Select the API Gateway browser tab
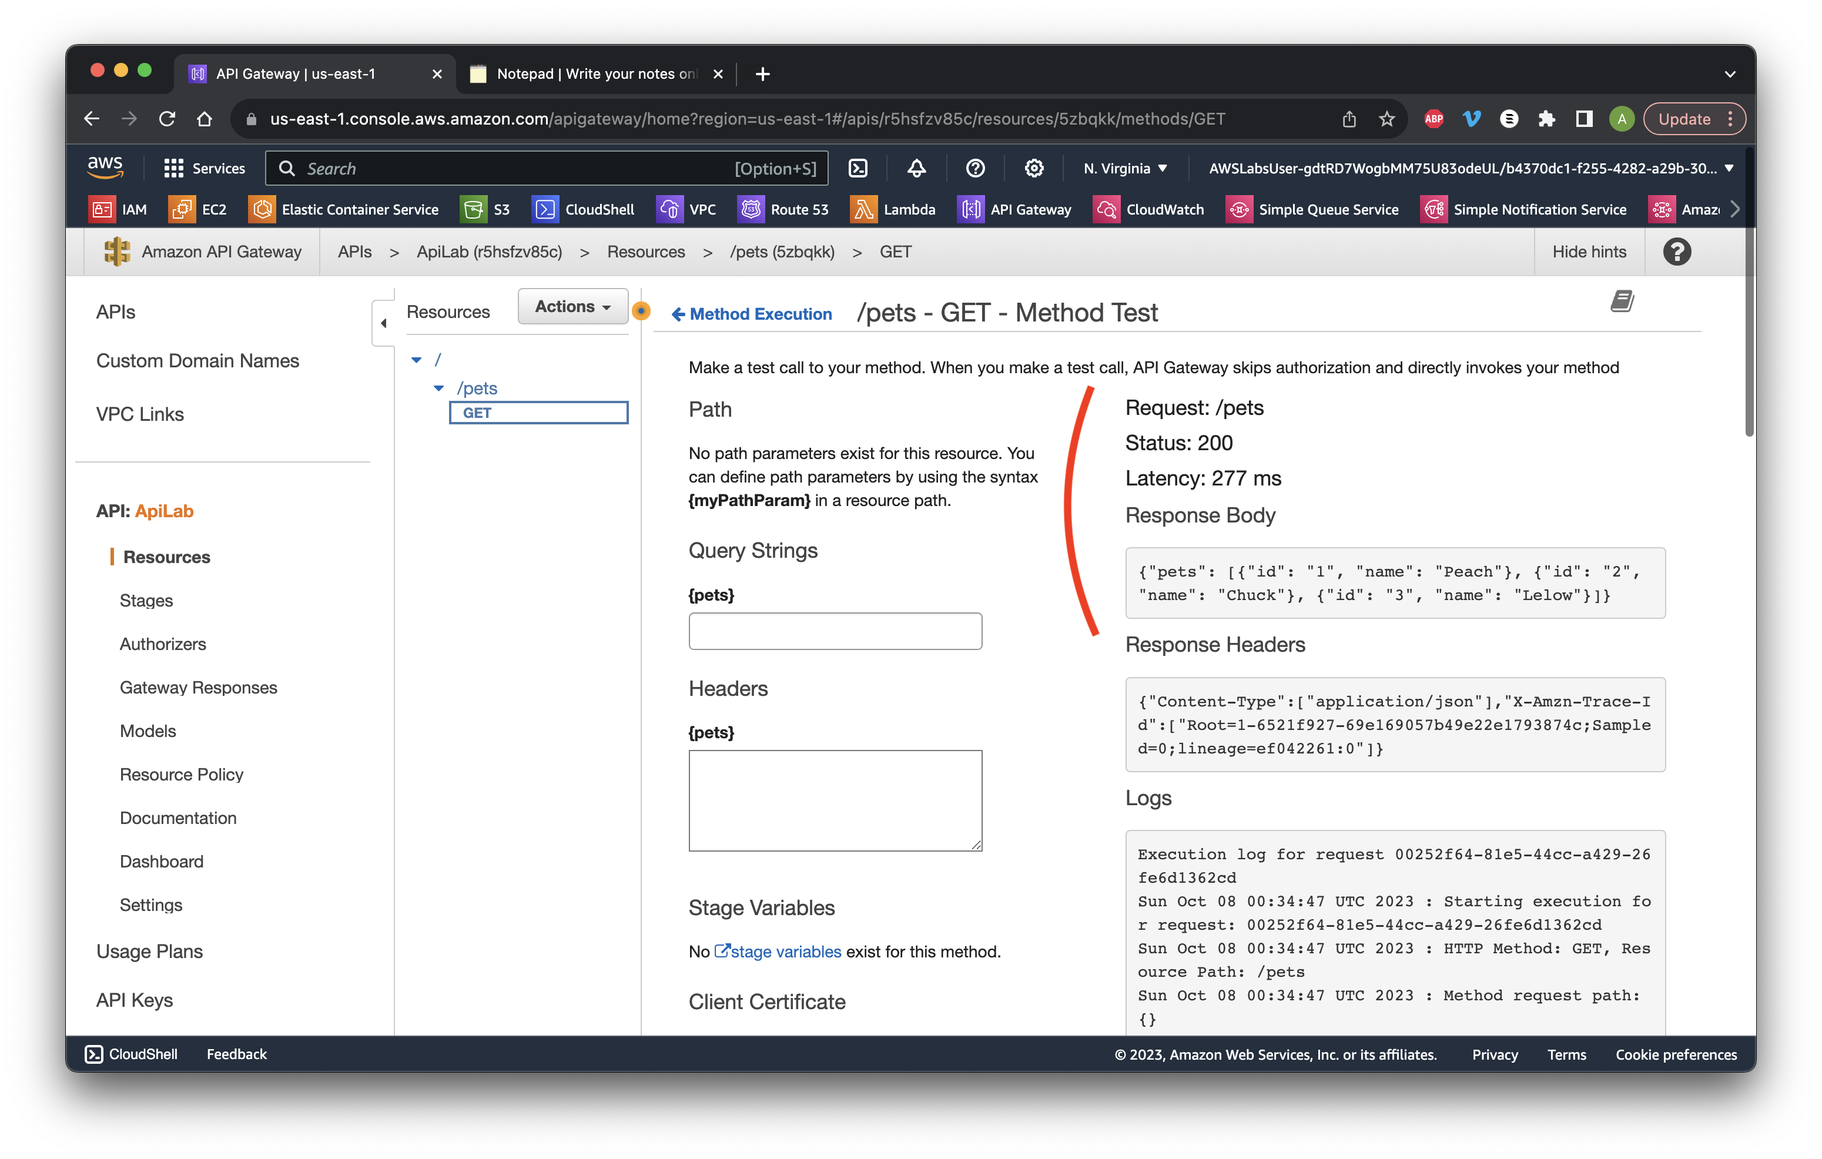 314,73
